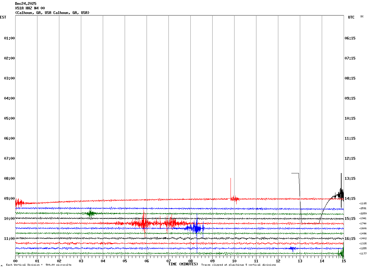Click the -1177 offset value
The width and height of the screenshot is (368, 269).
[x=363, y=254]
